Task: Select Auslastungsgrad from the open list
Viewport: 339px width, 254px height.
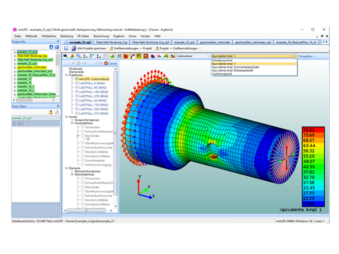Action: tap(221, 73)
